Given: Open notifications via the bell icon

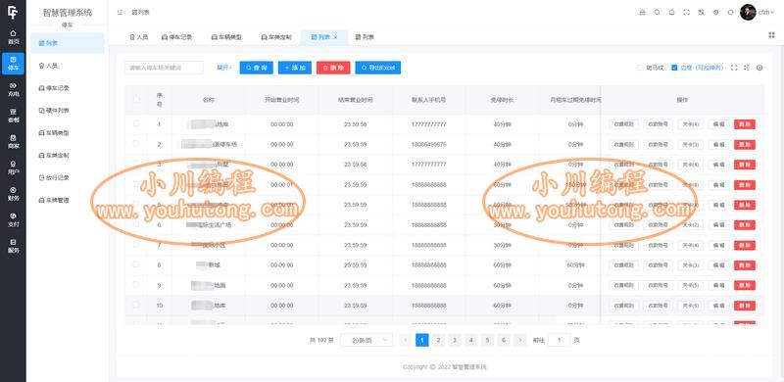Looking at the screenshot, I should [671, 13].
